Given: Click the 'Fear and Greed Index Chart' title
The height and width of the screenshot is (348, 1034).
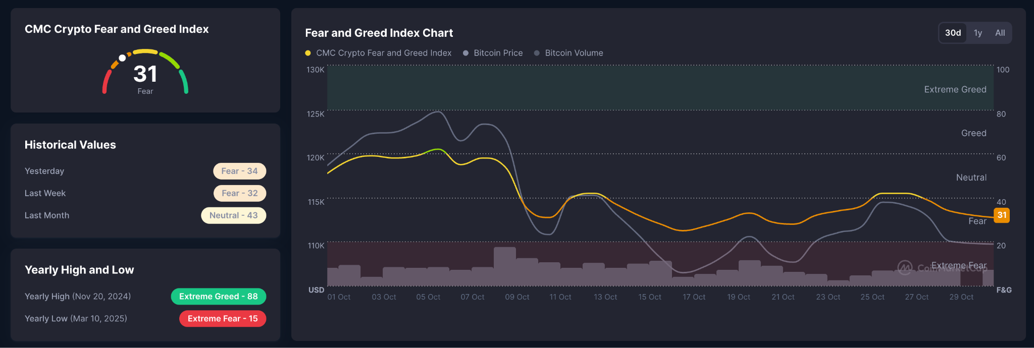Looking at the screenshot, I should (379, 33).
